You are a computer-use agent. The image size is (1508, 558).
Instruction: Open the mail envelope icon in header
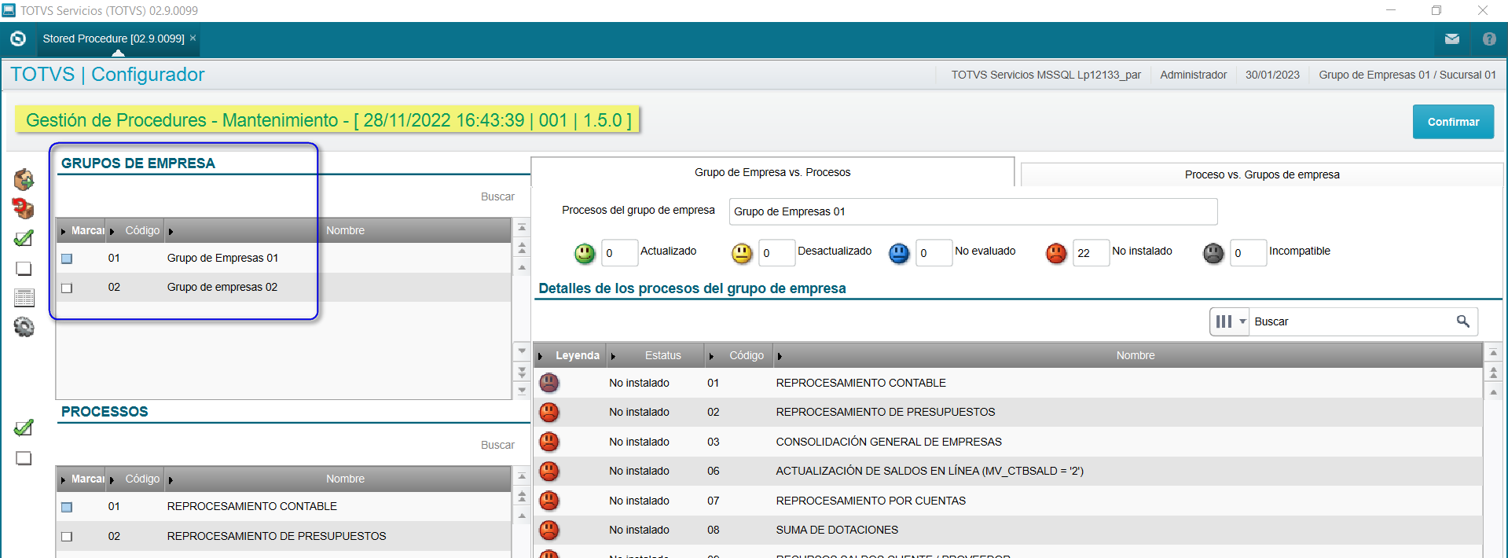(x=1452, y=39)
